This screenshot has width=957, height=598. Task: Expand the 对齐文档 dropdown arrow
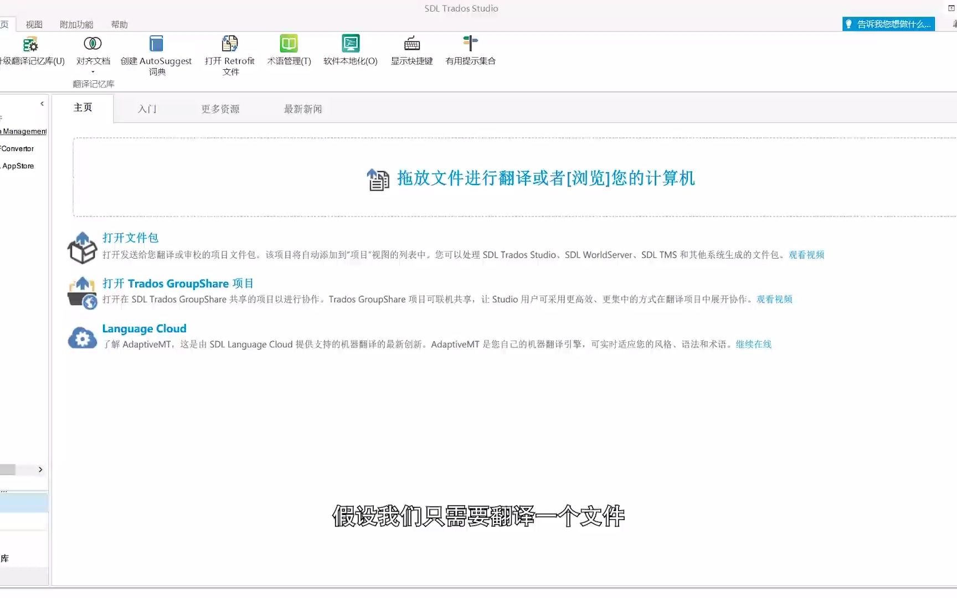[93, 72]
